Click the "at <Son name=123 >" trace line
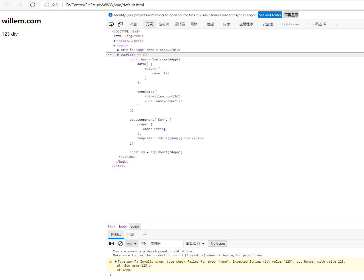Viewport: 364px width, 280px height. coord(134,265)
